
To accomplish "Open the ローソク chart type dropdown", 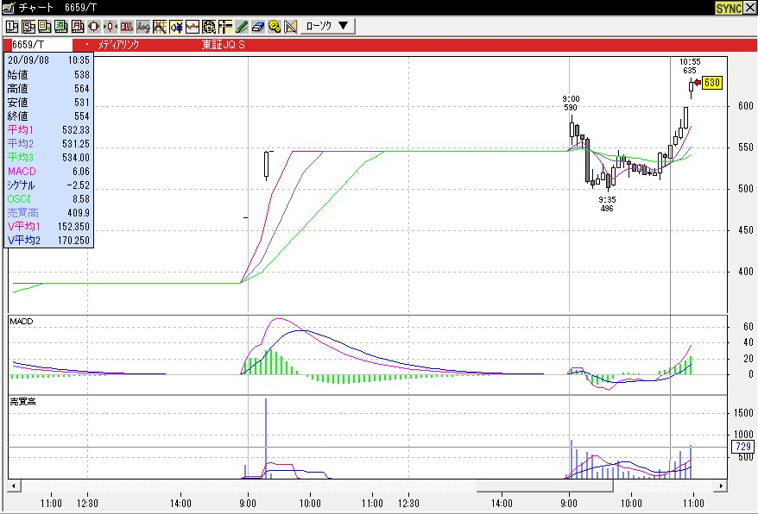I will [329, 26].
